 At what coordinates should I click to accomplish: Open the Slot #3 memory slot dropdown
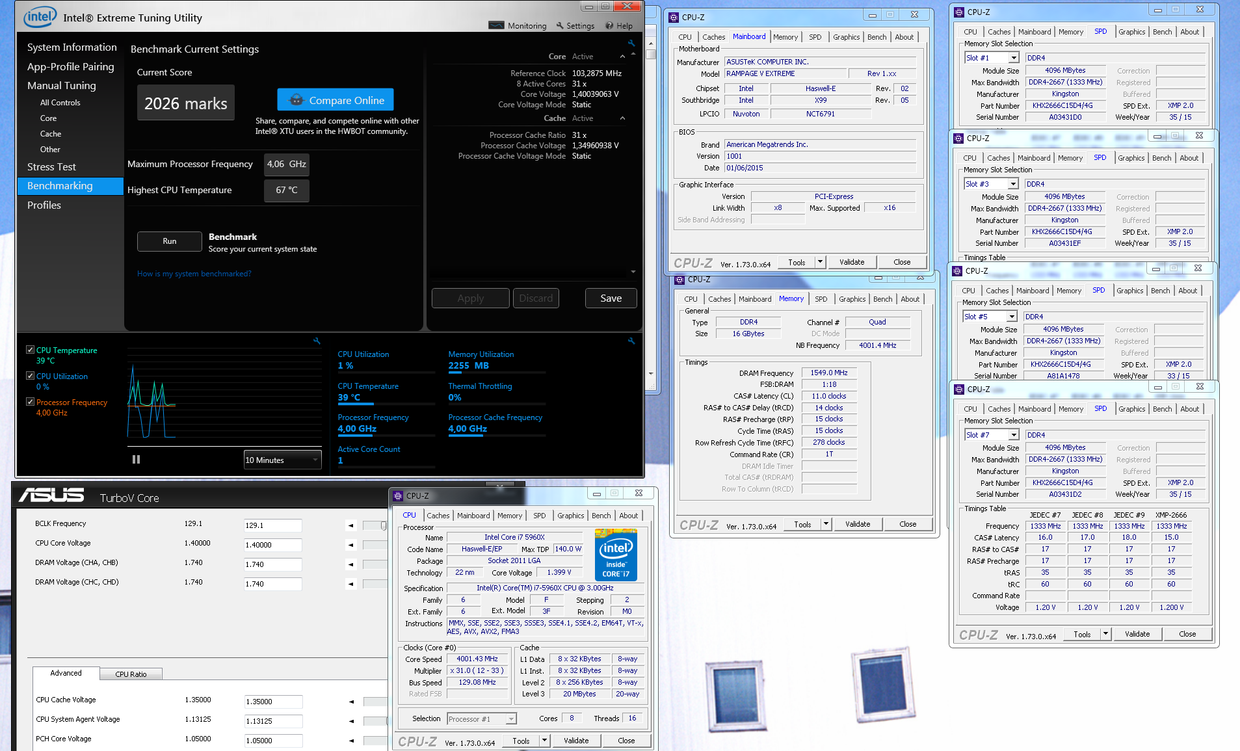pos(1012,184)
